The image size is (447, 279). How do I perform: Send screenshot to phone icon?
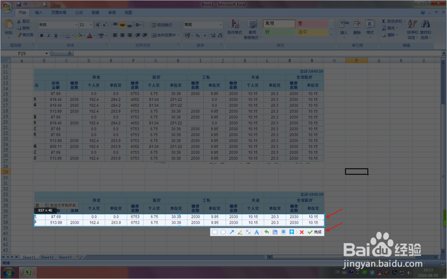pos(283,232)
